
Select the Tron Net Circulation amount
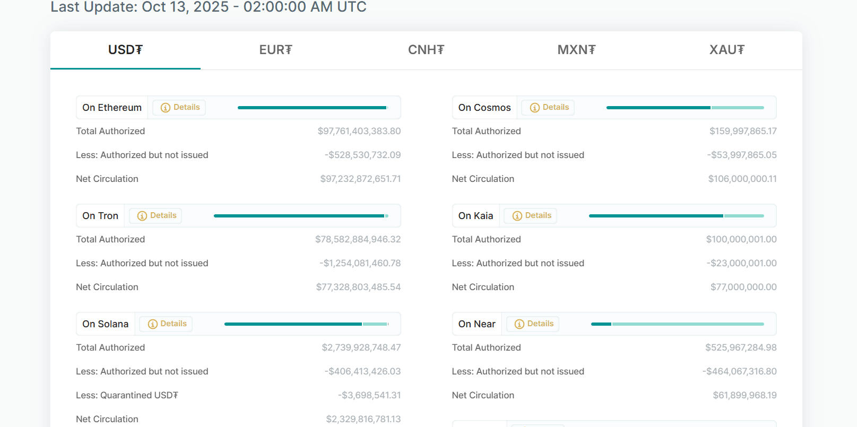click(358, 287)
